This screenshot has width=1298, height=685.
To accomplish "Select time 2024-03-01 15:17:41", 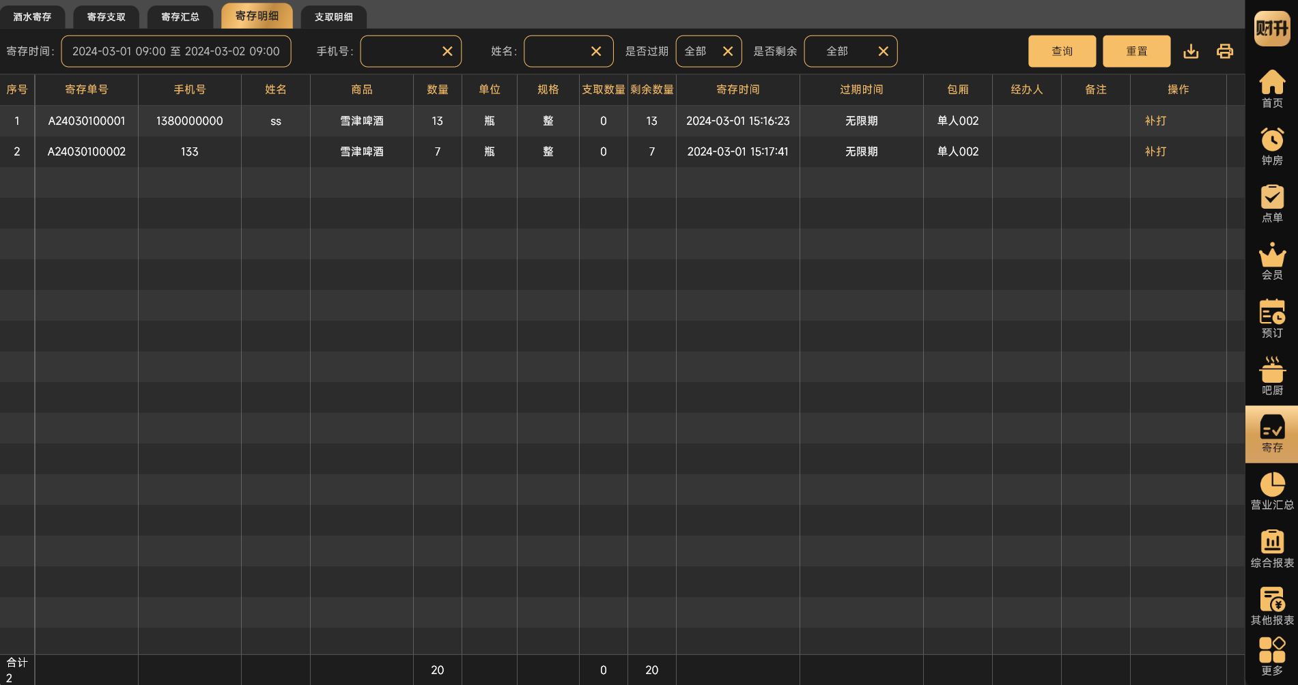I will 738,151.
